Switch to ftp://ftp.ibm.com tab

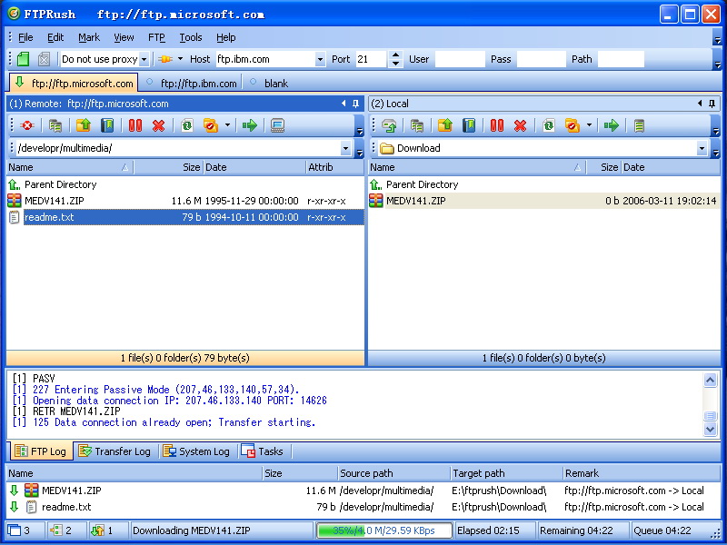coord(191,83)
